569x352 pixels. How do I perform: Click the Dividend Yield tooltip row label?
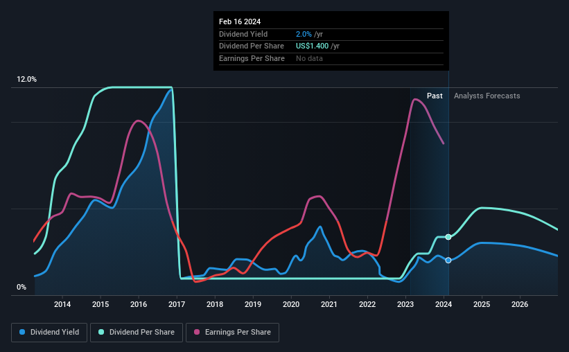click(243, 34)
